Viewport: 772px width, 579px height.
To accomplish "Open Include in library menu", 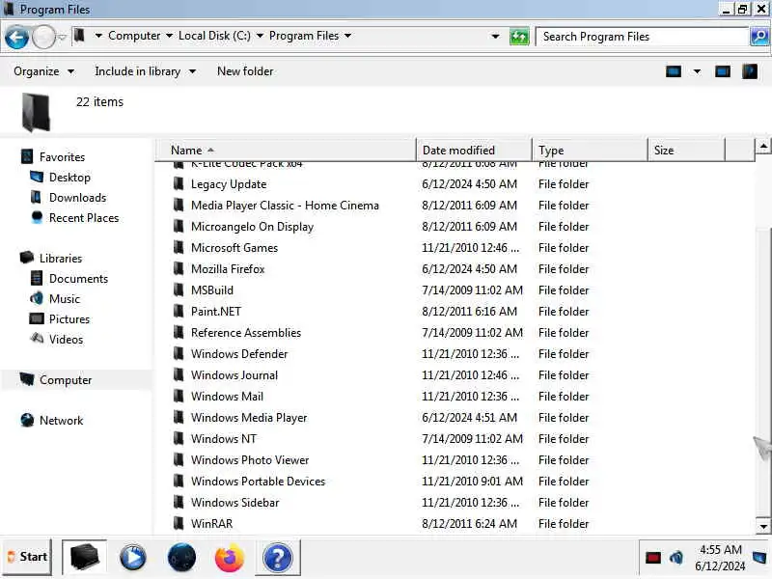I will pyautogui.click(x=146, y=71).
